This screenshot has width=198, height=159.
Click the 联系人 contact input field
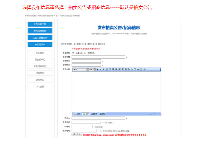click(x=98, y=118)
